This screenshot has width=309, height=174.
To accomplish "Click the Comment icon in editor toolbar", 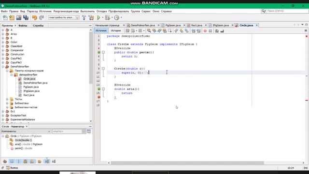I will 217,31.
